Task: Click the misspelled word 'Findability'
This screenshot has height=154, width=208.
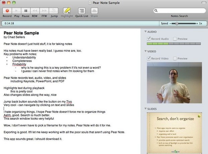Action: (x=19, y=64)
